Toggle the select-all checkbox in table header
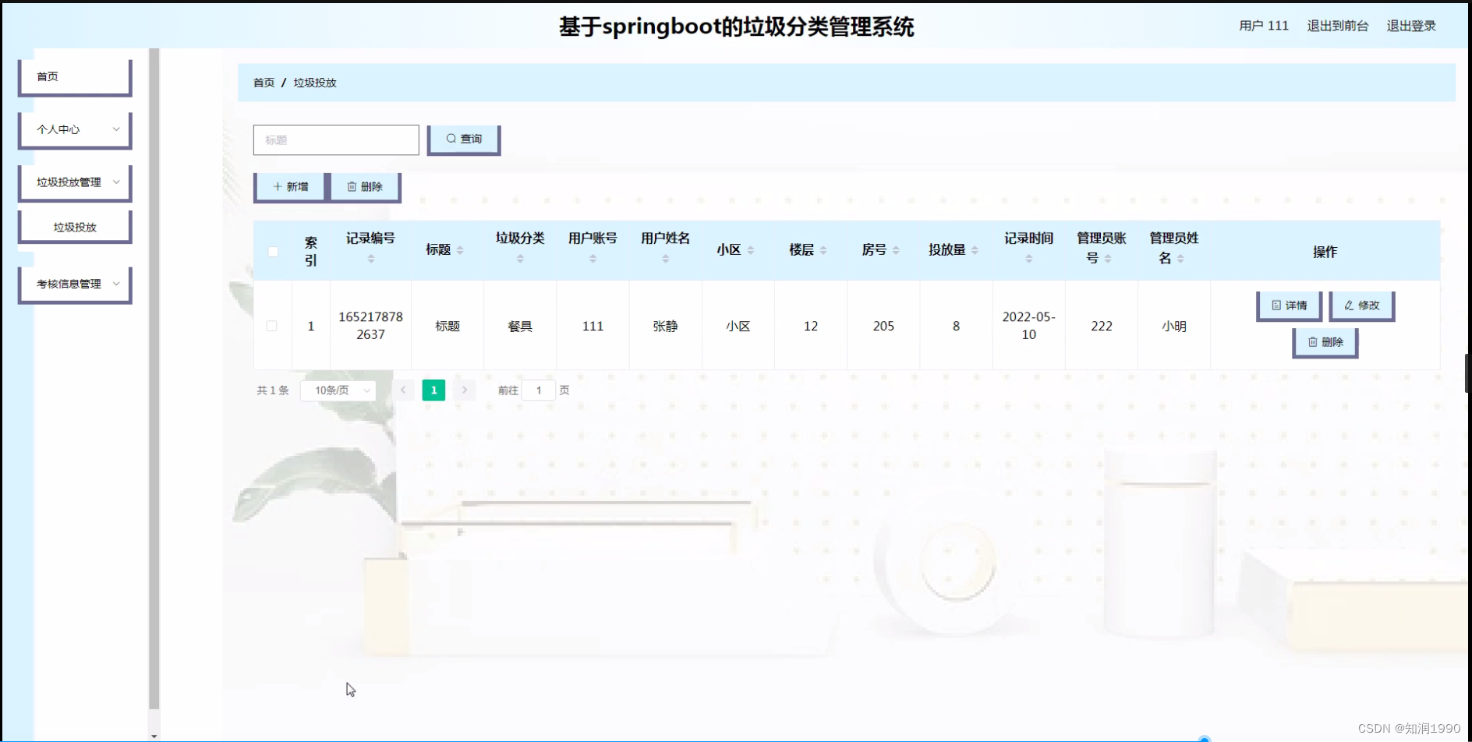 point(272,251)
